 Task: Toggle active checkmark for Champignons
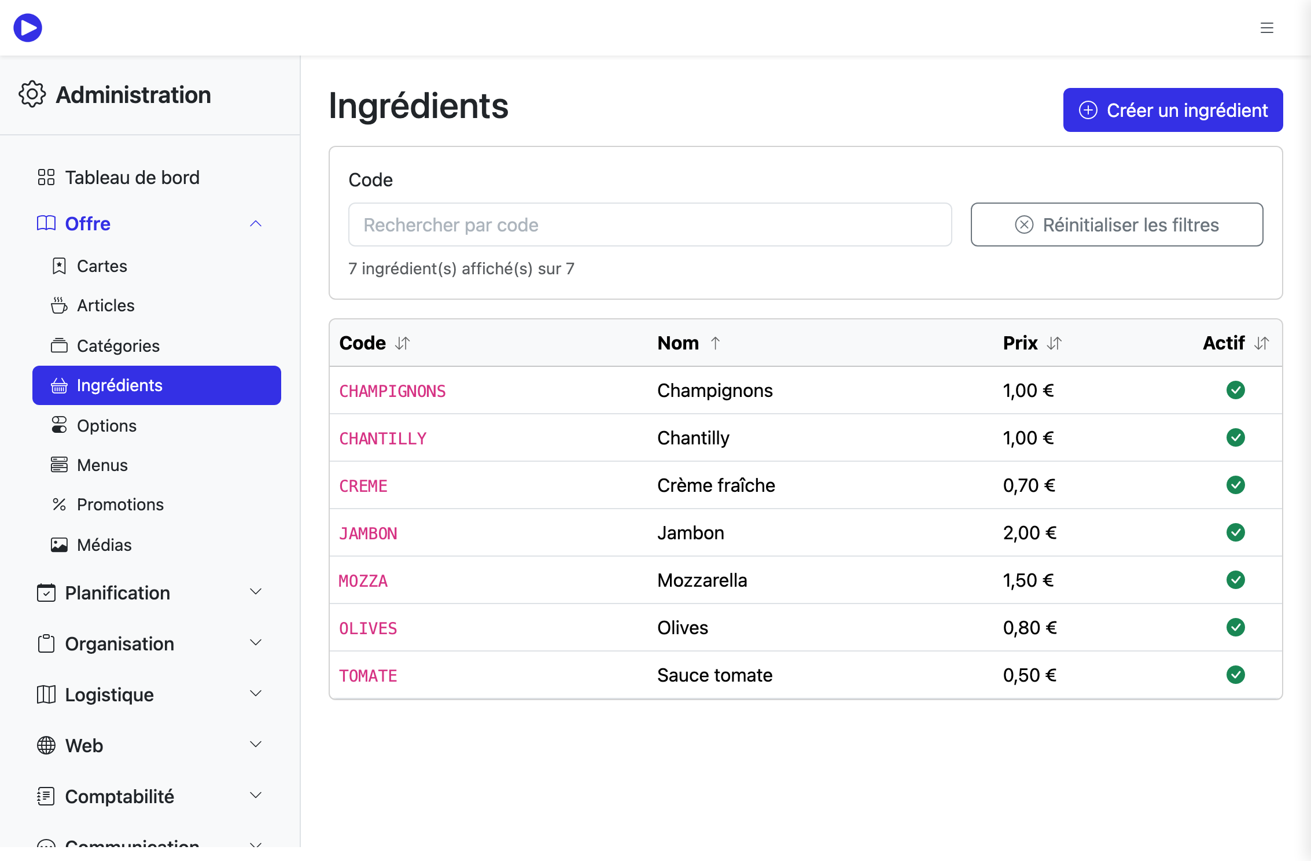[1236, 390]
